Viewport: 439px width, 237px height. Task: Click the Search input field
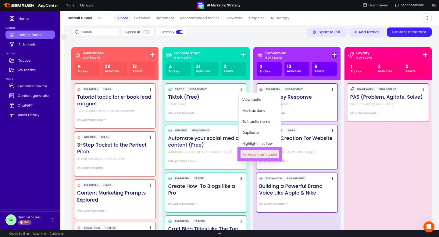click(95, 32)
